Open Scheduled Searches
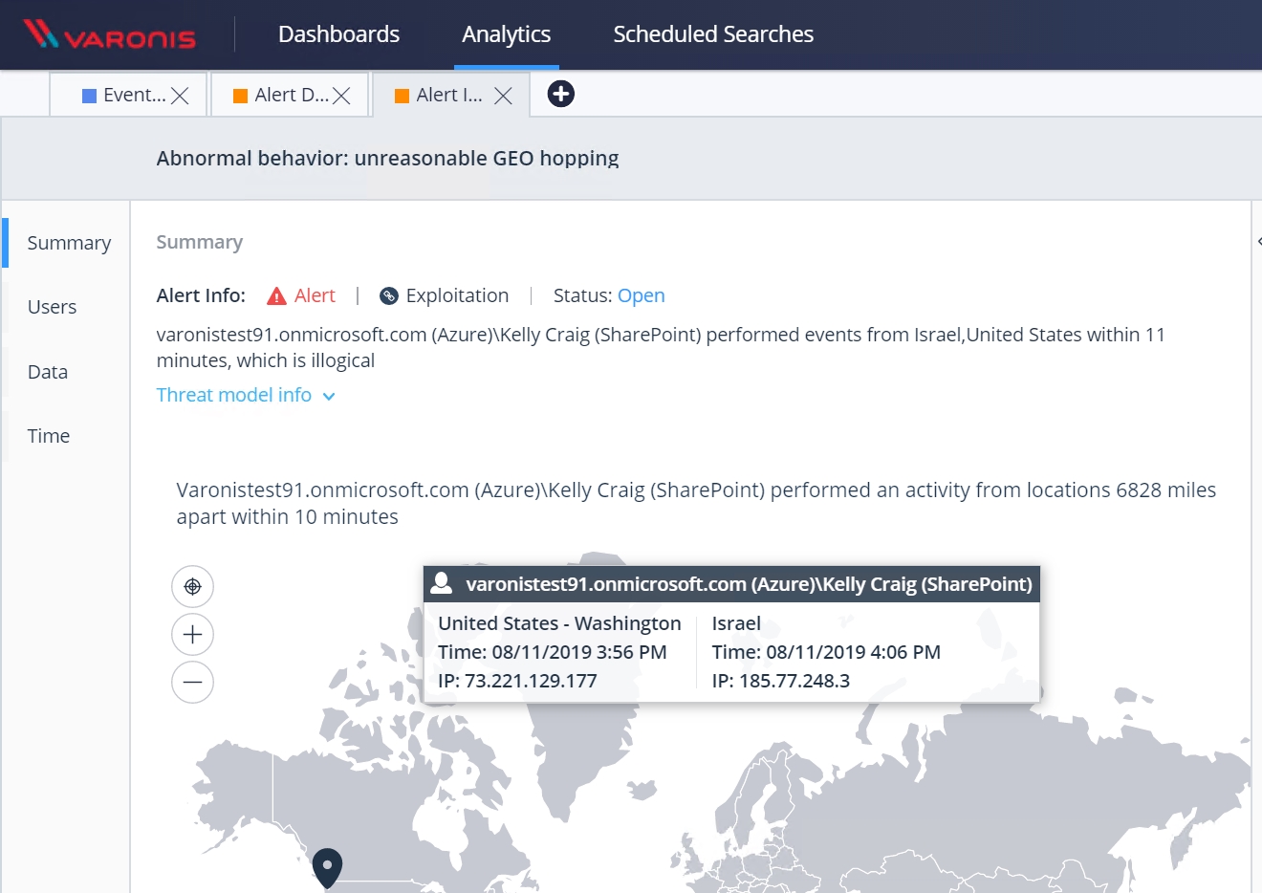1262x893 pixels. pyautogui.click(x=713, y=34)
